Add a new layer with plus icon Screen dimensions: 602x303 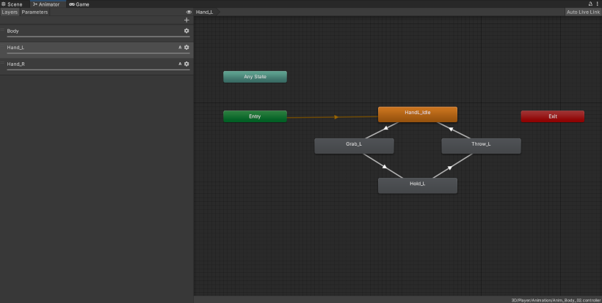coord(186,20)
